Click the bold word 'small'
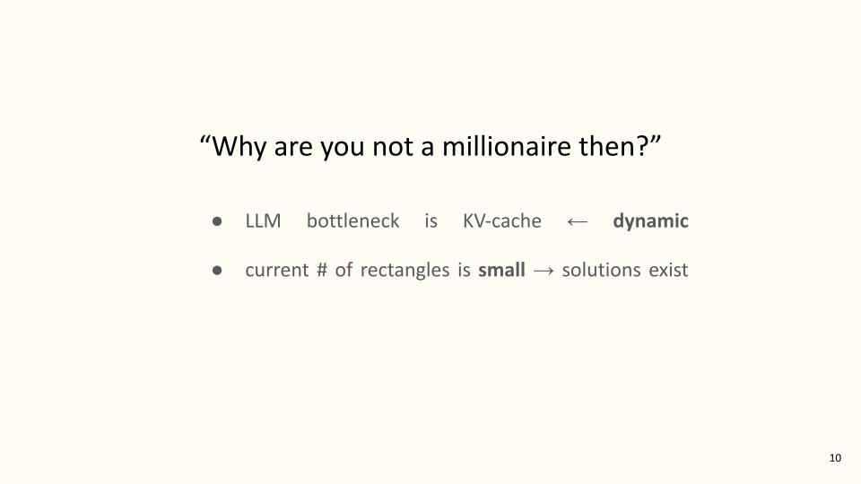The height and width of the screenshot is (484, 861). coord(501,270)
